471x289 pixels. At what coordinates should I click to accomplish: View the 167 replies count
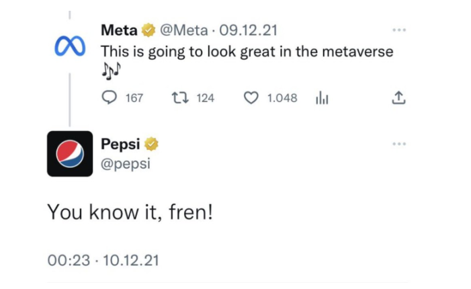pyautogui.click(x=134, y=98)
